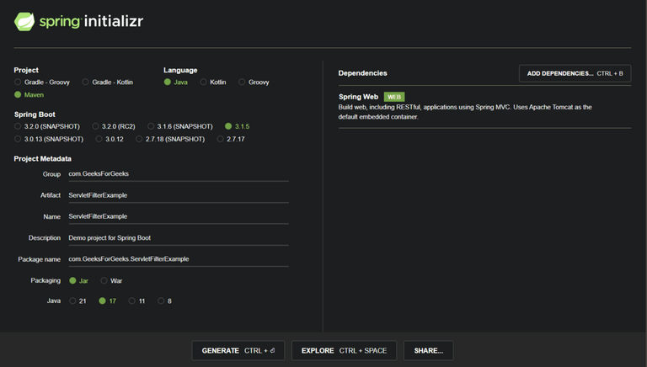
Task: Click the Spring Web dependency entry
Action: [485, 106]
